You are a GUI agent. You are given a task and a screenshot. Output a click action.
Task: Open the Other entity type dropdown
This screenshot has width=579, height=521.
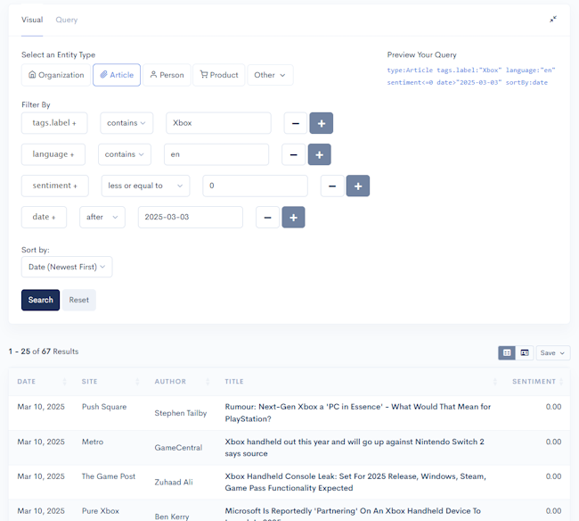click(270, 75)
